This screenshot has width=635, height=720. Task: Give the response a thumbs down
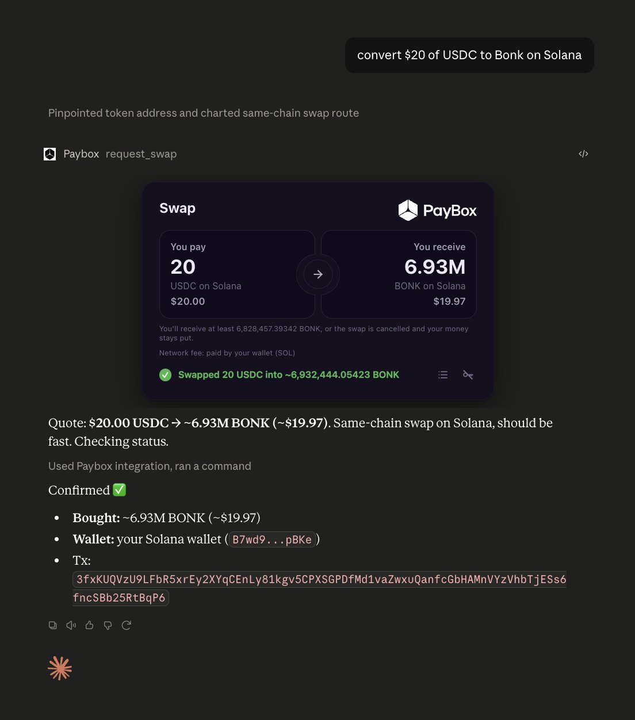[x=108, y=625]
